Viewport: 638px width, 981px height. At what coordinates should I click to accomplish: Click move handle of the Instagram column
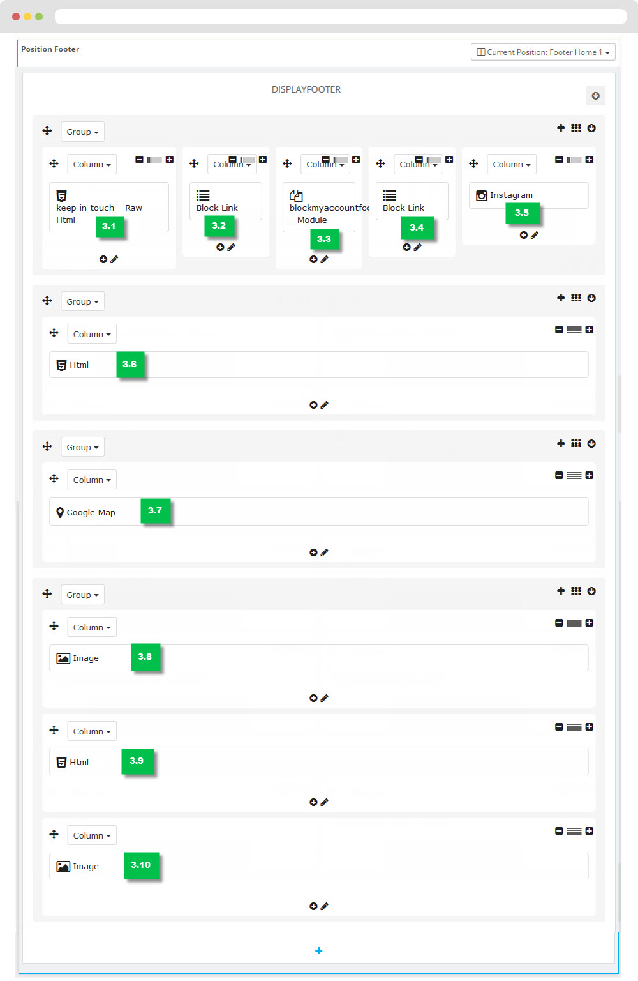pyautogui.click(x=473, y=163)
